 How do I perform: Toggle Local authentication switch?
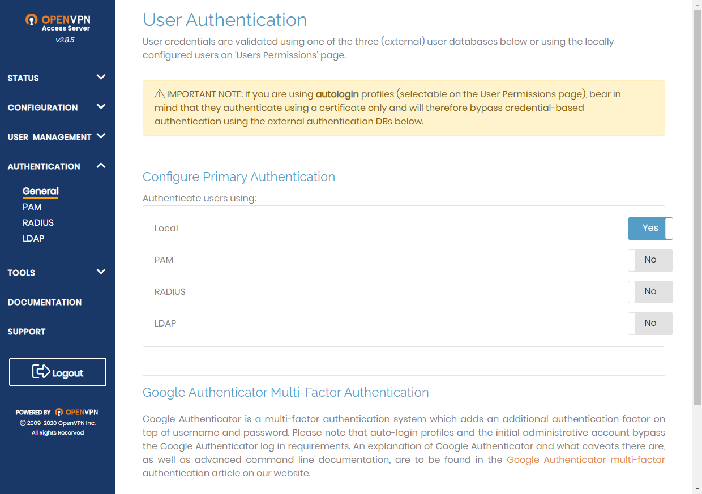[650, 229]
